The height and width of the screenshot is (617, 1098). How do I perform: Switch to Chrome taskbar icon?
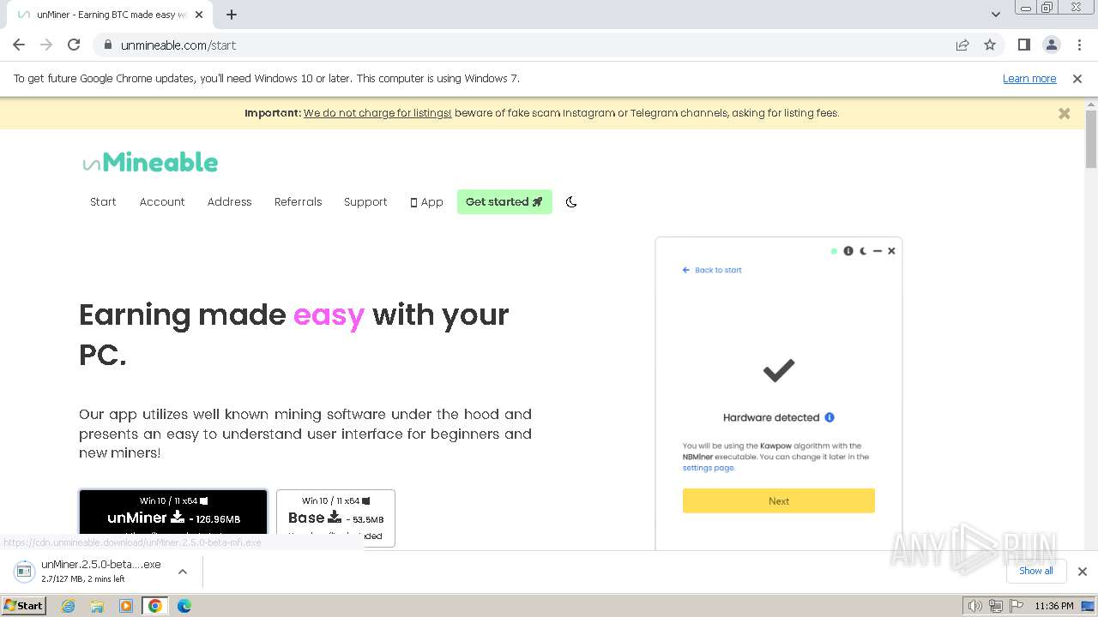coord(155,606)
